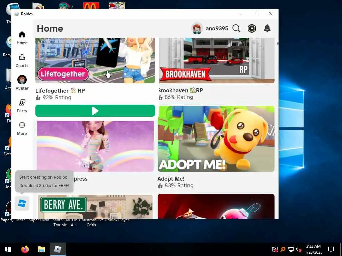Image resolution: width=342 pixels, height=256 pixels.
Task: Click the LifeTogether RP title text
Action: [60, 91]
